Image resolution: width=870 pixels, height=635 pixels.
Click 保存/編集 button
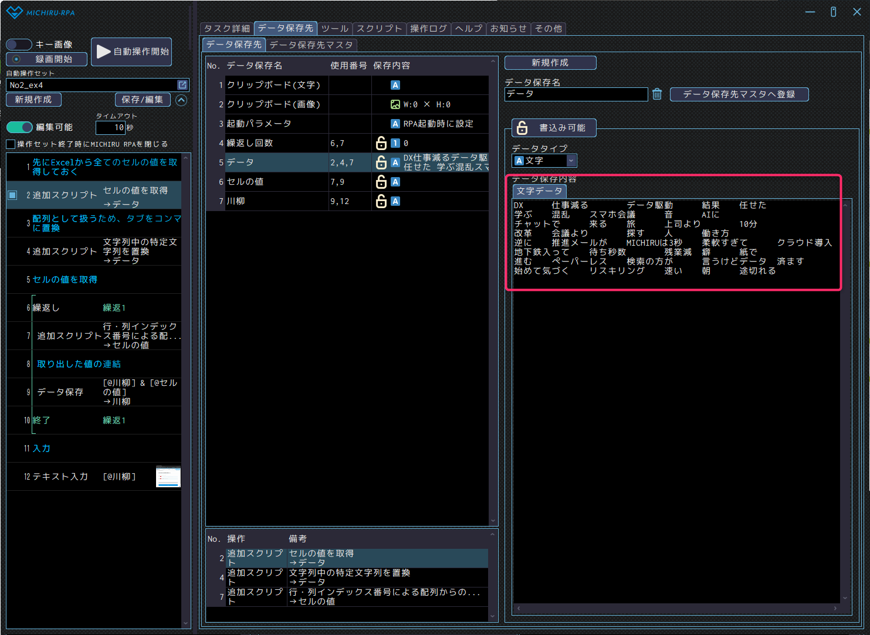point(143,100)
